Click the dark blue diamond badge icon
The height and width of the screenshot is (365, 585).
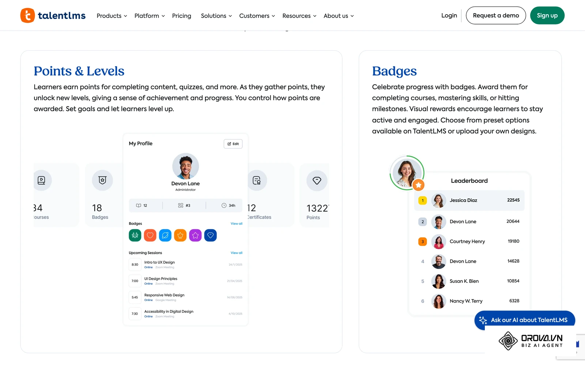pyautogui.click(x=211, y=235)
